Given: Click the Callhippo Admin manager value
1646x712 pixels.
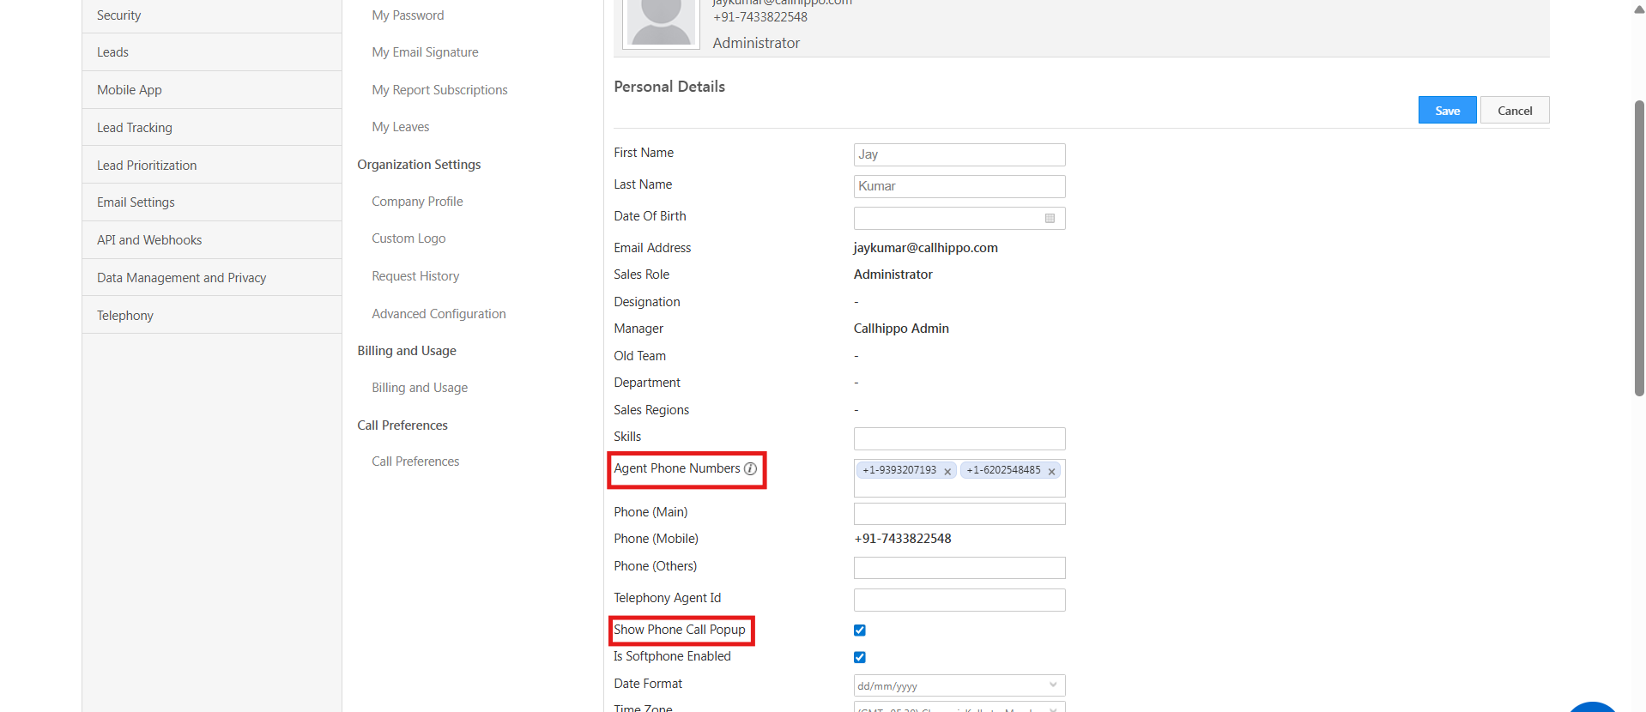Looking at the screenshot, I should (x=901, y=329).
